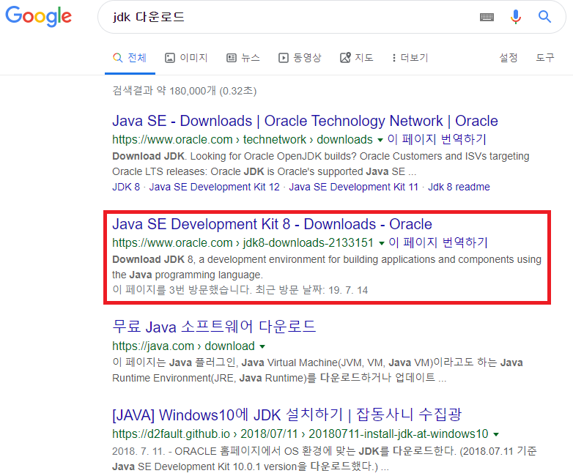The height and width of the screenshot is (476, 573).
Task: Open the 더보기 menu
Action: (x=410, y=58)
